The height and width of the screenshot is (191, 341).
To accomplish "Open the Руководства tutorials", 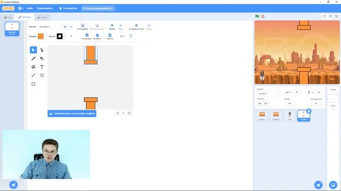I will (x=68, y=8).
